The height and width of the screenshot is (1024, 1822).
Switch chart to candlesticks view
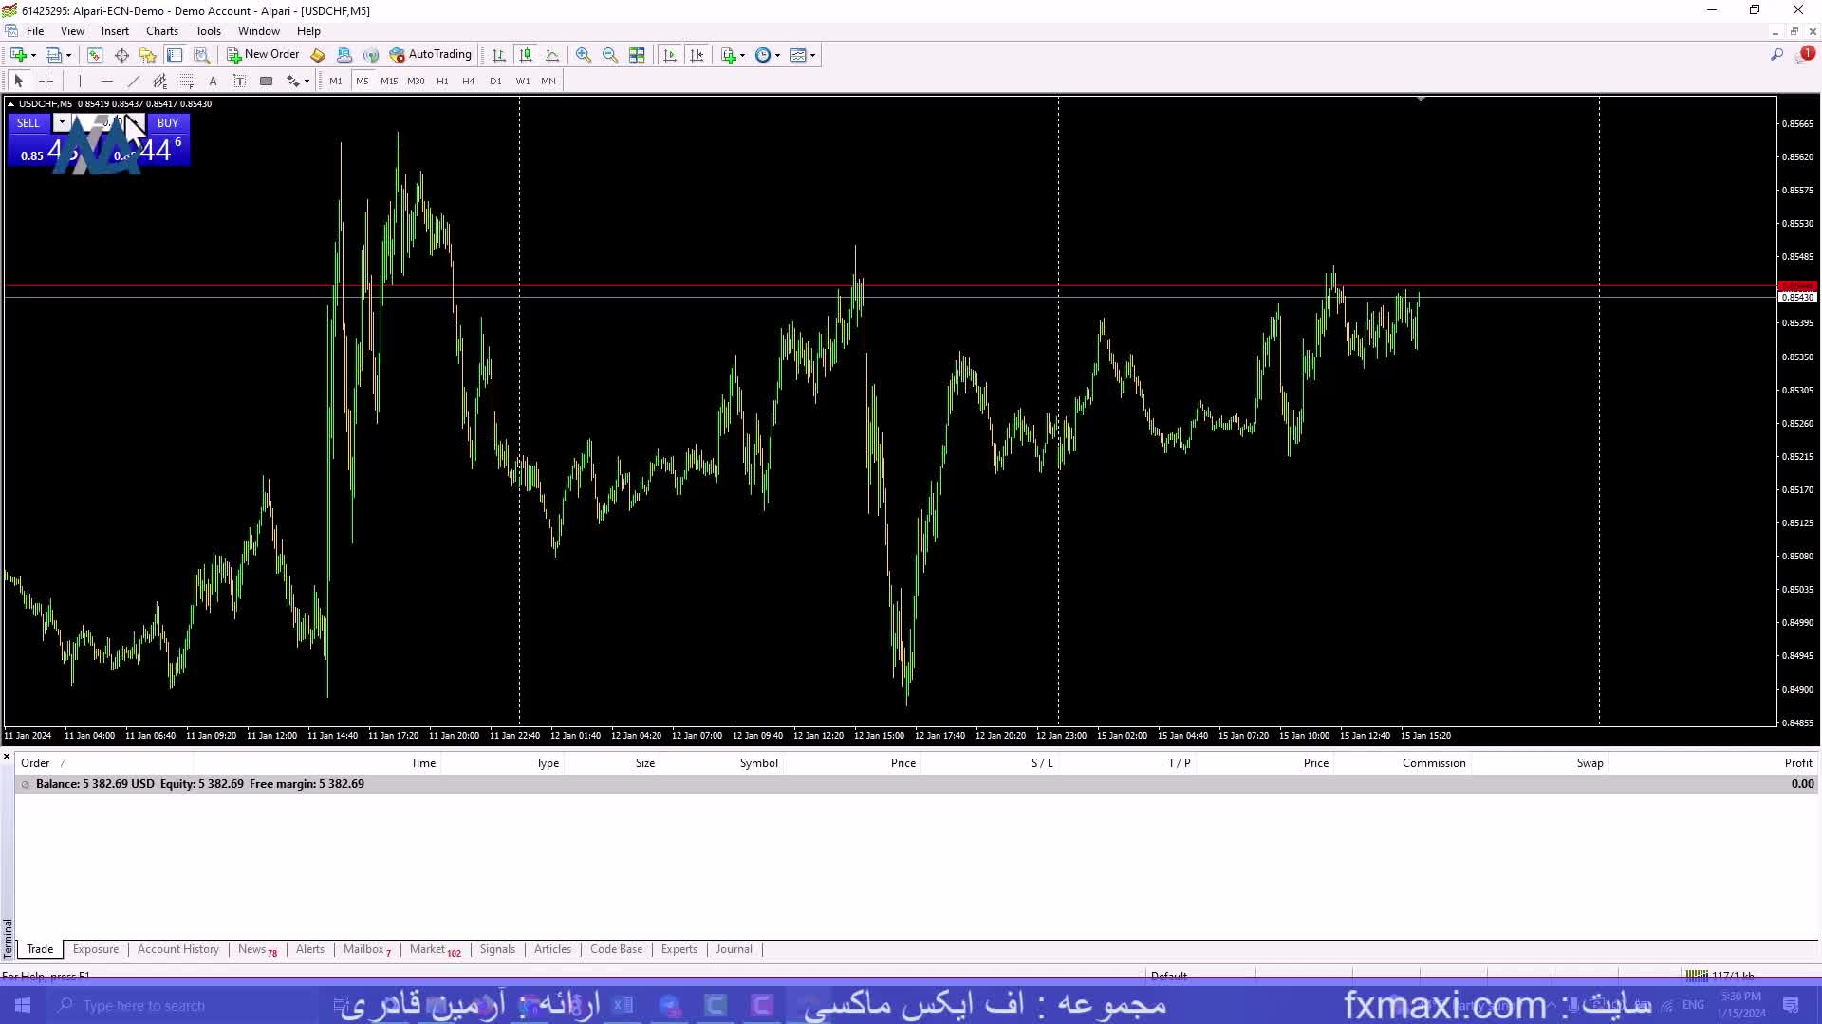526,55
